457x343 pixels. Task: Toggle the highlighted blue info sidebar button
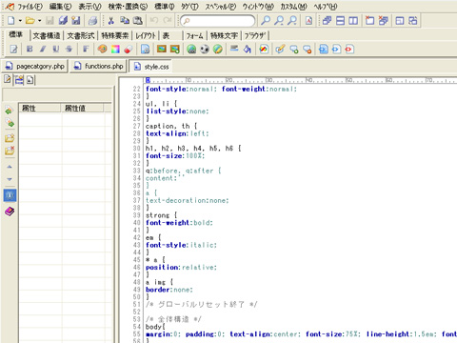[10, 195]
